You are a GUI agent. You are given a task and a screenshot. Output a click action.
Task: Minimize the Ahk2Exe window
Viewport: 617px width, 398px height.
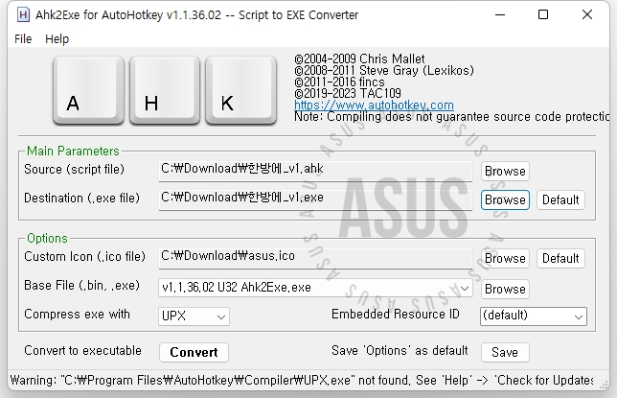click(500, 15)
